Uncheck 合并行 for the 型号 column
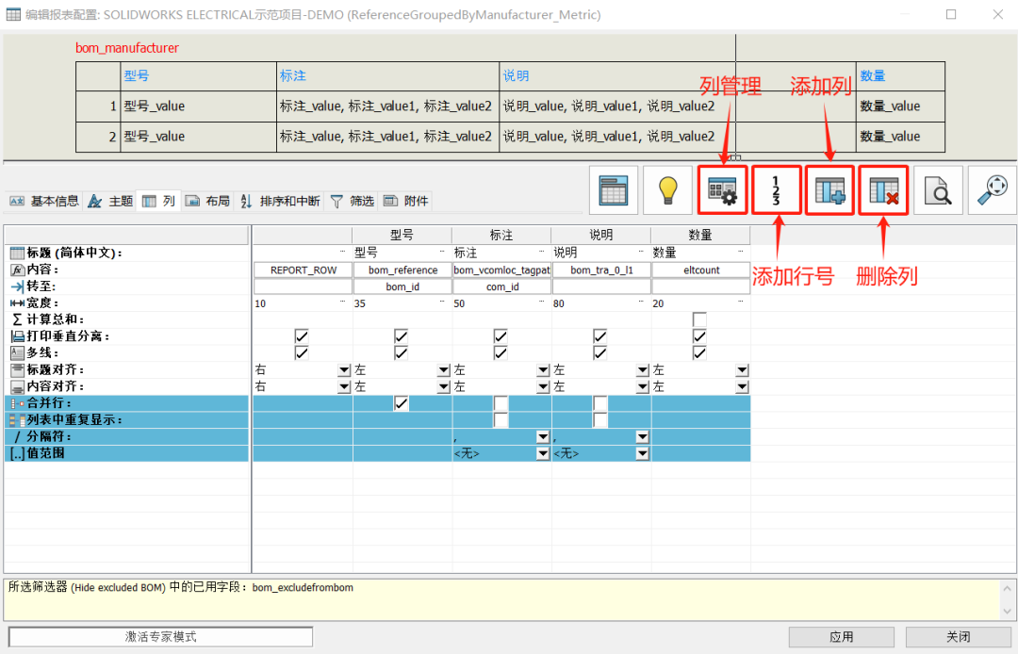 pyautogui.click(x=401, y=403)
